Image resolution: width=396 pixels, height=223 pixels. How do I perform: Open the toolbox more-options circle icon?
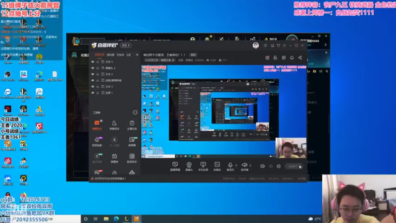(x=135, y=112)
